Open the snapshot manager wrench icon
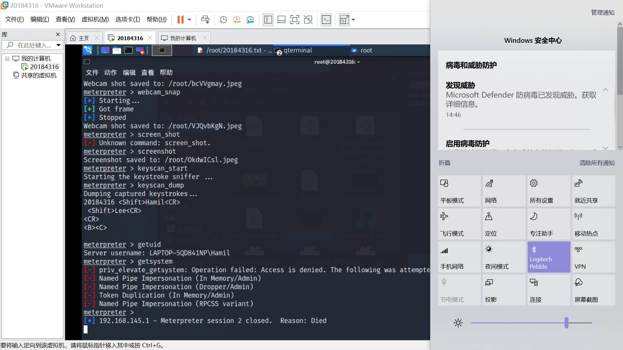The height and width of the screenshot is (350, 623). [x=250, y=20]
